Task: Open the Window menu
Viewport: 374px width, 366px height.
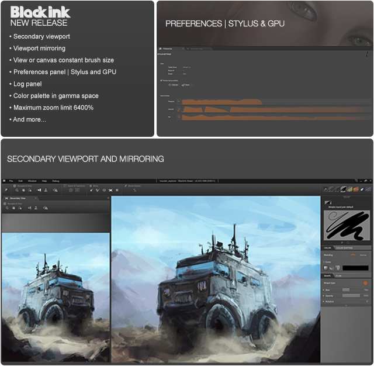Action: click(32, 181)
